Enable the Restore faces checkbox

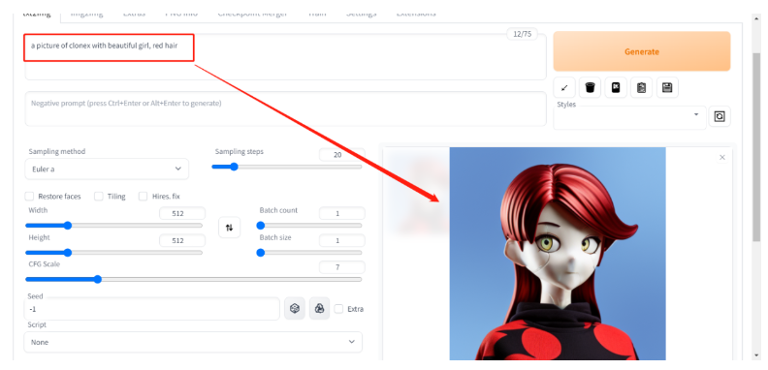click(x=30, y=197)
